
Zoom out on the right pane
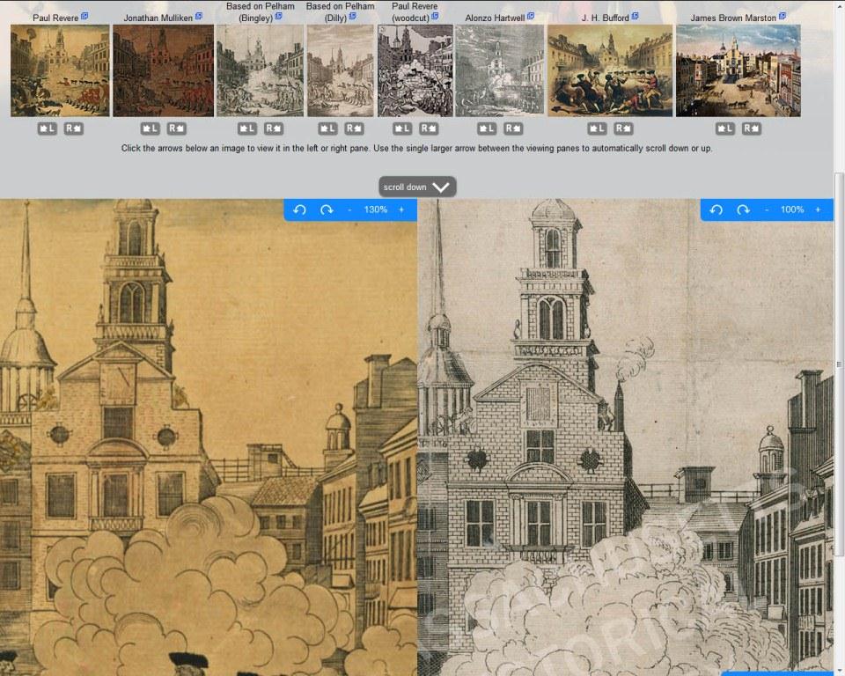point(767,209)
